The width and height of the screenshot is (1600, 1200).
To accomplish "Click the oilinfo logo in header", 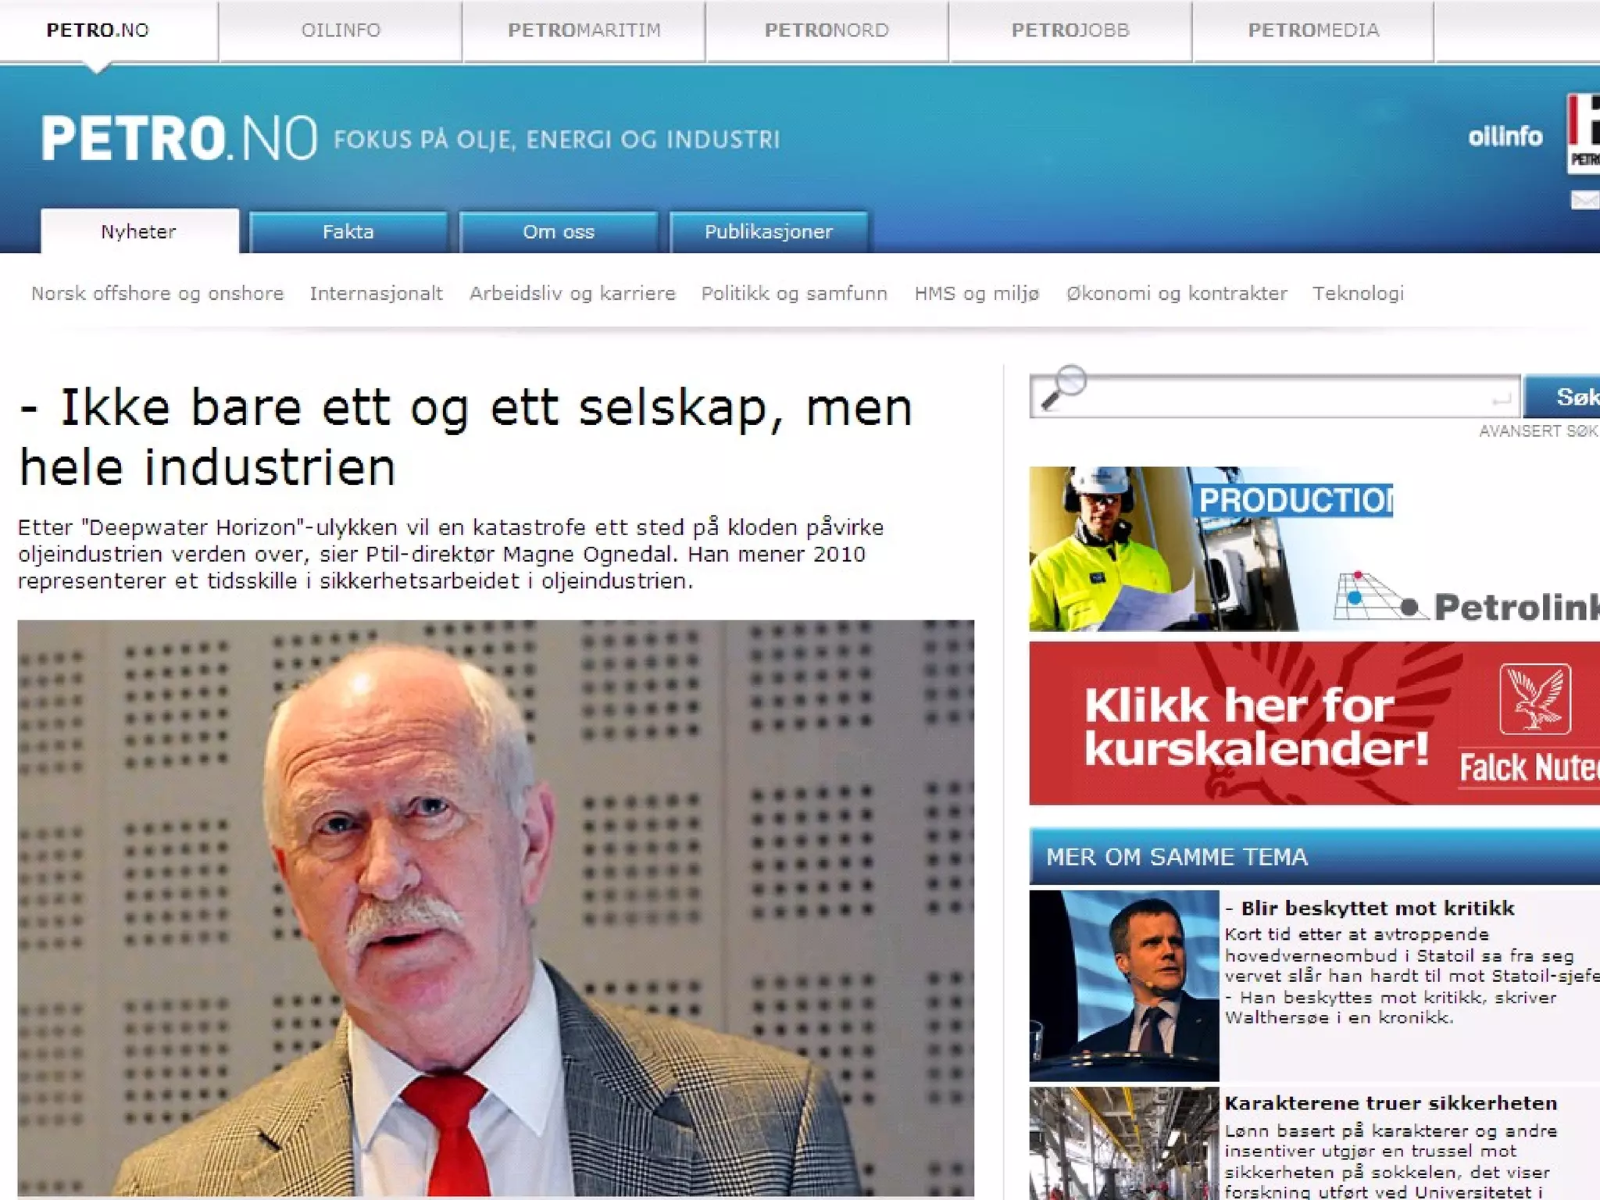I will (x=1505, y=137).
